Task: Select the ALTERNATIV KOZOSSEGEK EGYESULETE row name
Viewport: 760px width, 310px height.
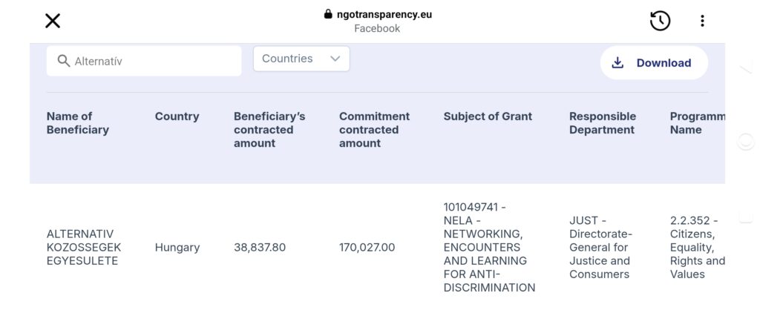Action: [84, 248]
